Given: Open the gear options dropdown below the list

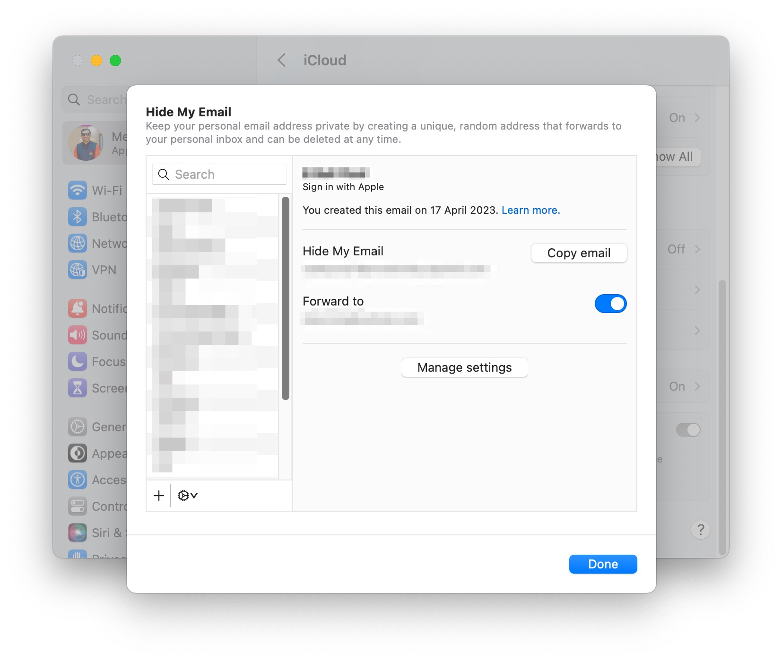Looking at the screenshot, I should pos(187,496).
